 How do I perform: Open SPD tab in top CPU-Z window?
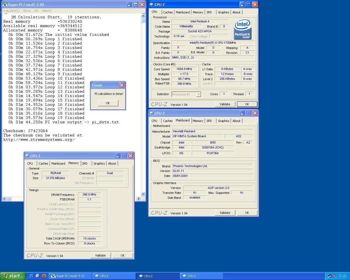(x=209, y=12)
